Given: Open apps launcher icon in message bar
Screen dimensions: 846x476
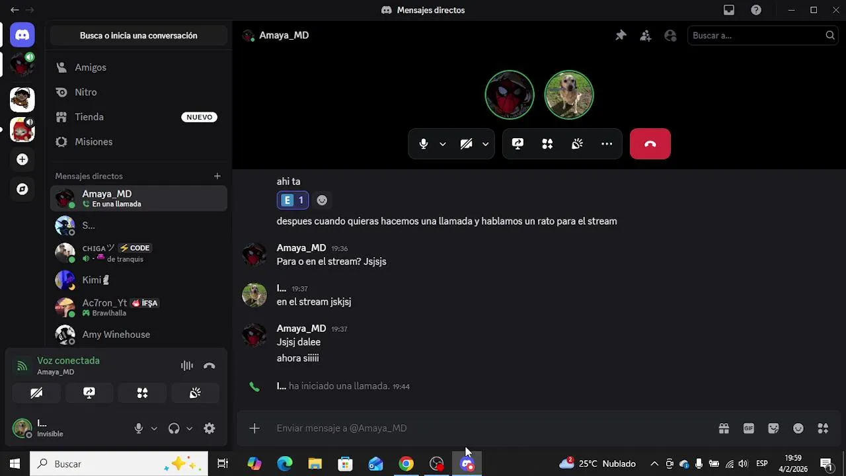Looking at the screenshot, I should click(823, 428).
